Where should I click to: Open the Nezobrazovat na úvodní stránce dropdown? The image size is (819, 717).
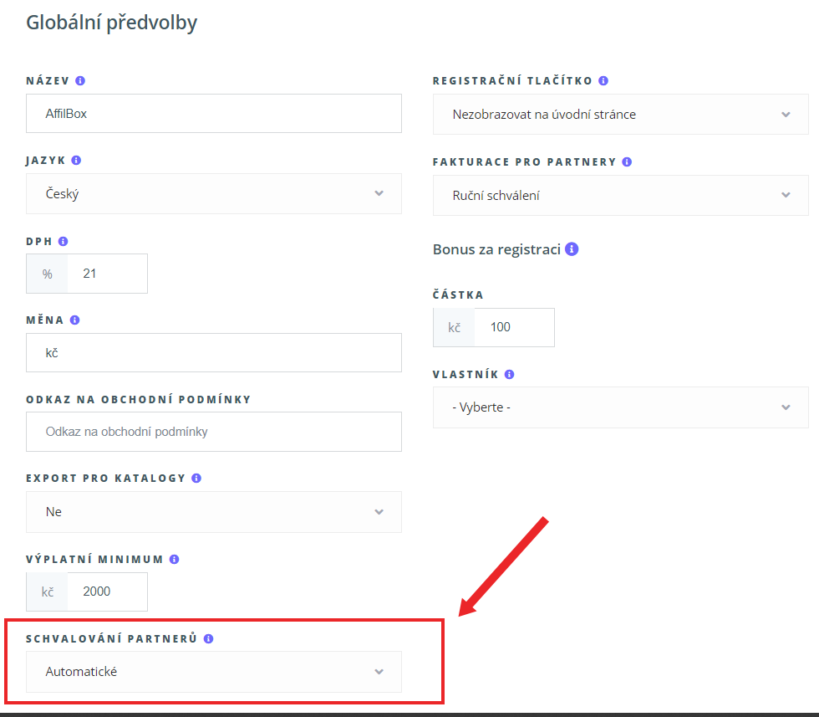point(620,114)
